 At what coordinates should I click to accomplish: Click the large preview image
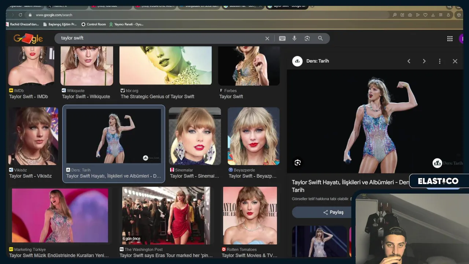click(375, 121)
